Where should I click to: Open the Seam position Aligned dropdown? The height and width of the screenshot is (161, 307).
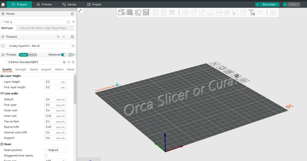pyautogui.click(x=55, y=150)
